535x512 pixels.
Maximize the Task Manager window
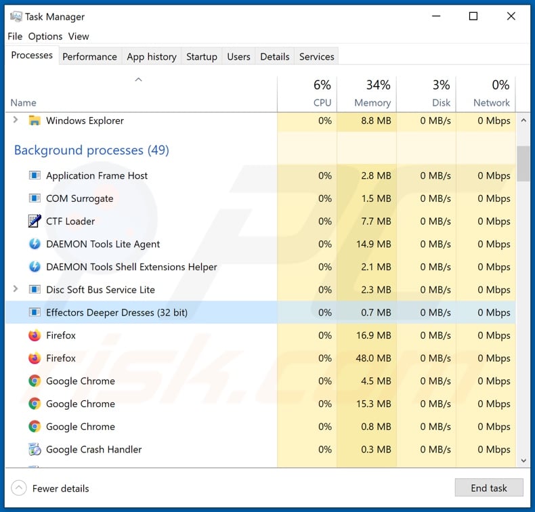(x=473, y=16)
